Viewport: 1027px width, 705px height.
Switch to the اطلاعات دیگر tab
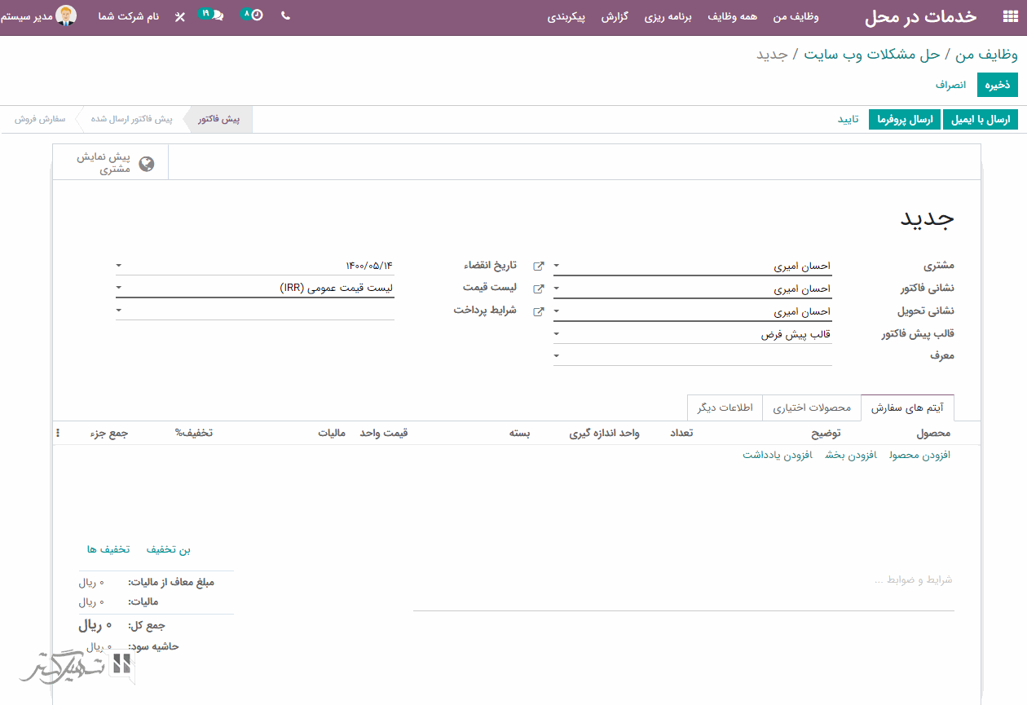pyautogui.click(x=725, y=408)
